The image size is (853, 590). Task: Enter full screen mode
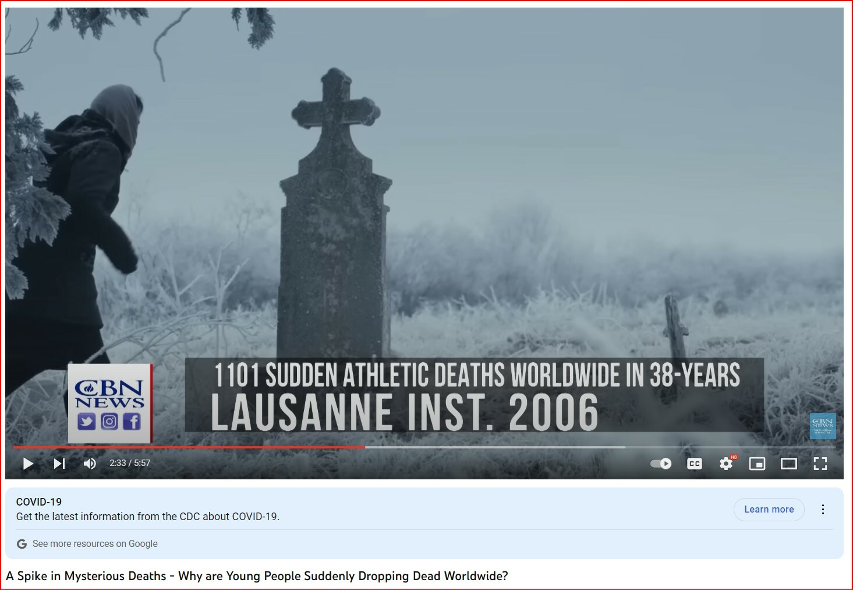(820, 464)
